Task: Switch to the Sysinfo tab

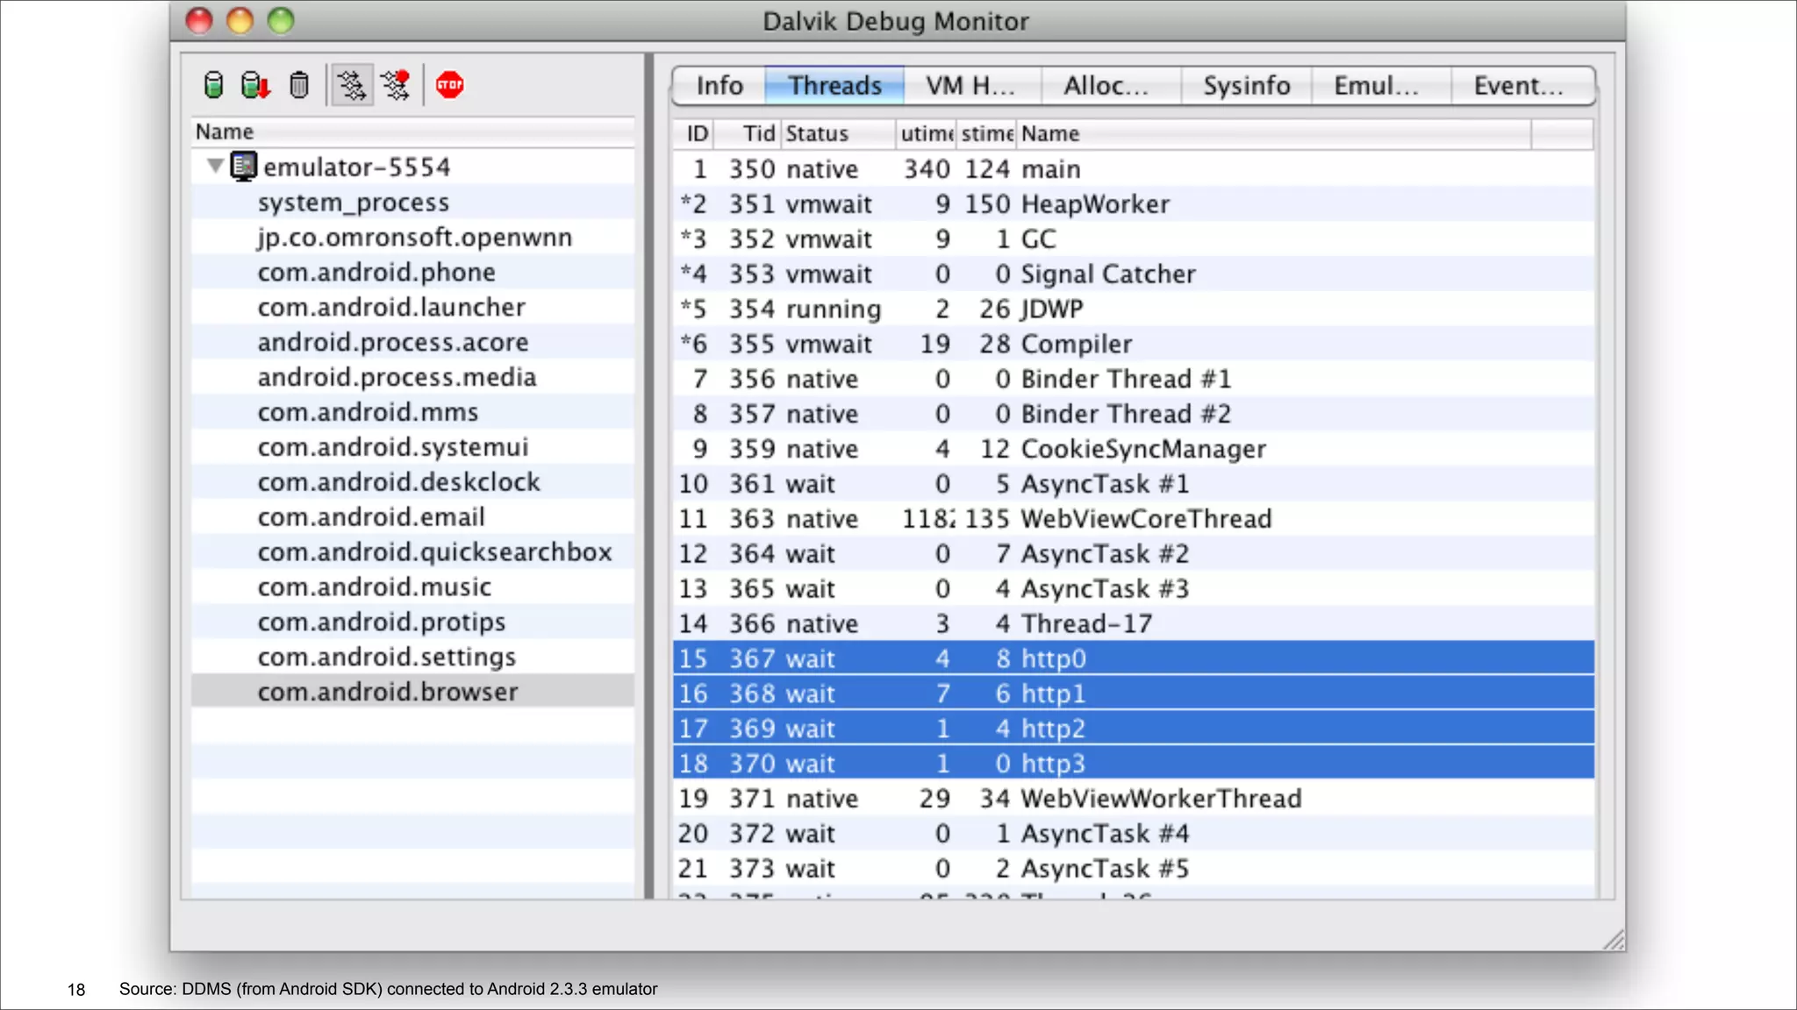Action: (x=1246, y=86)
